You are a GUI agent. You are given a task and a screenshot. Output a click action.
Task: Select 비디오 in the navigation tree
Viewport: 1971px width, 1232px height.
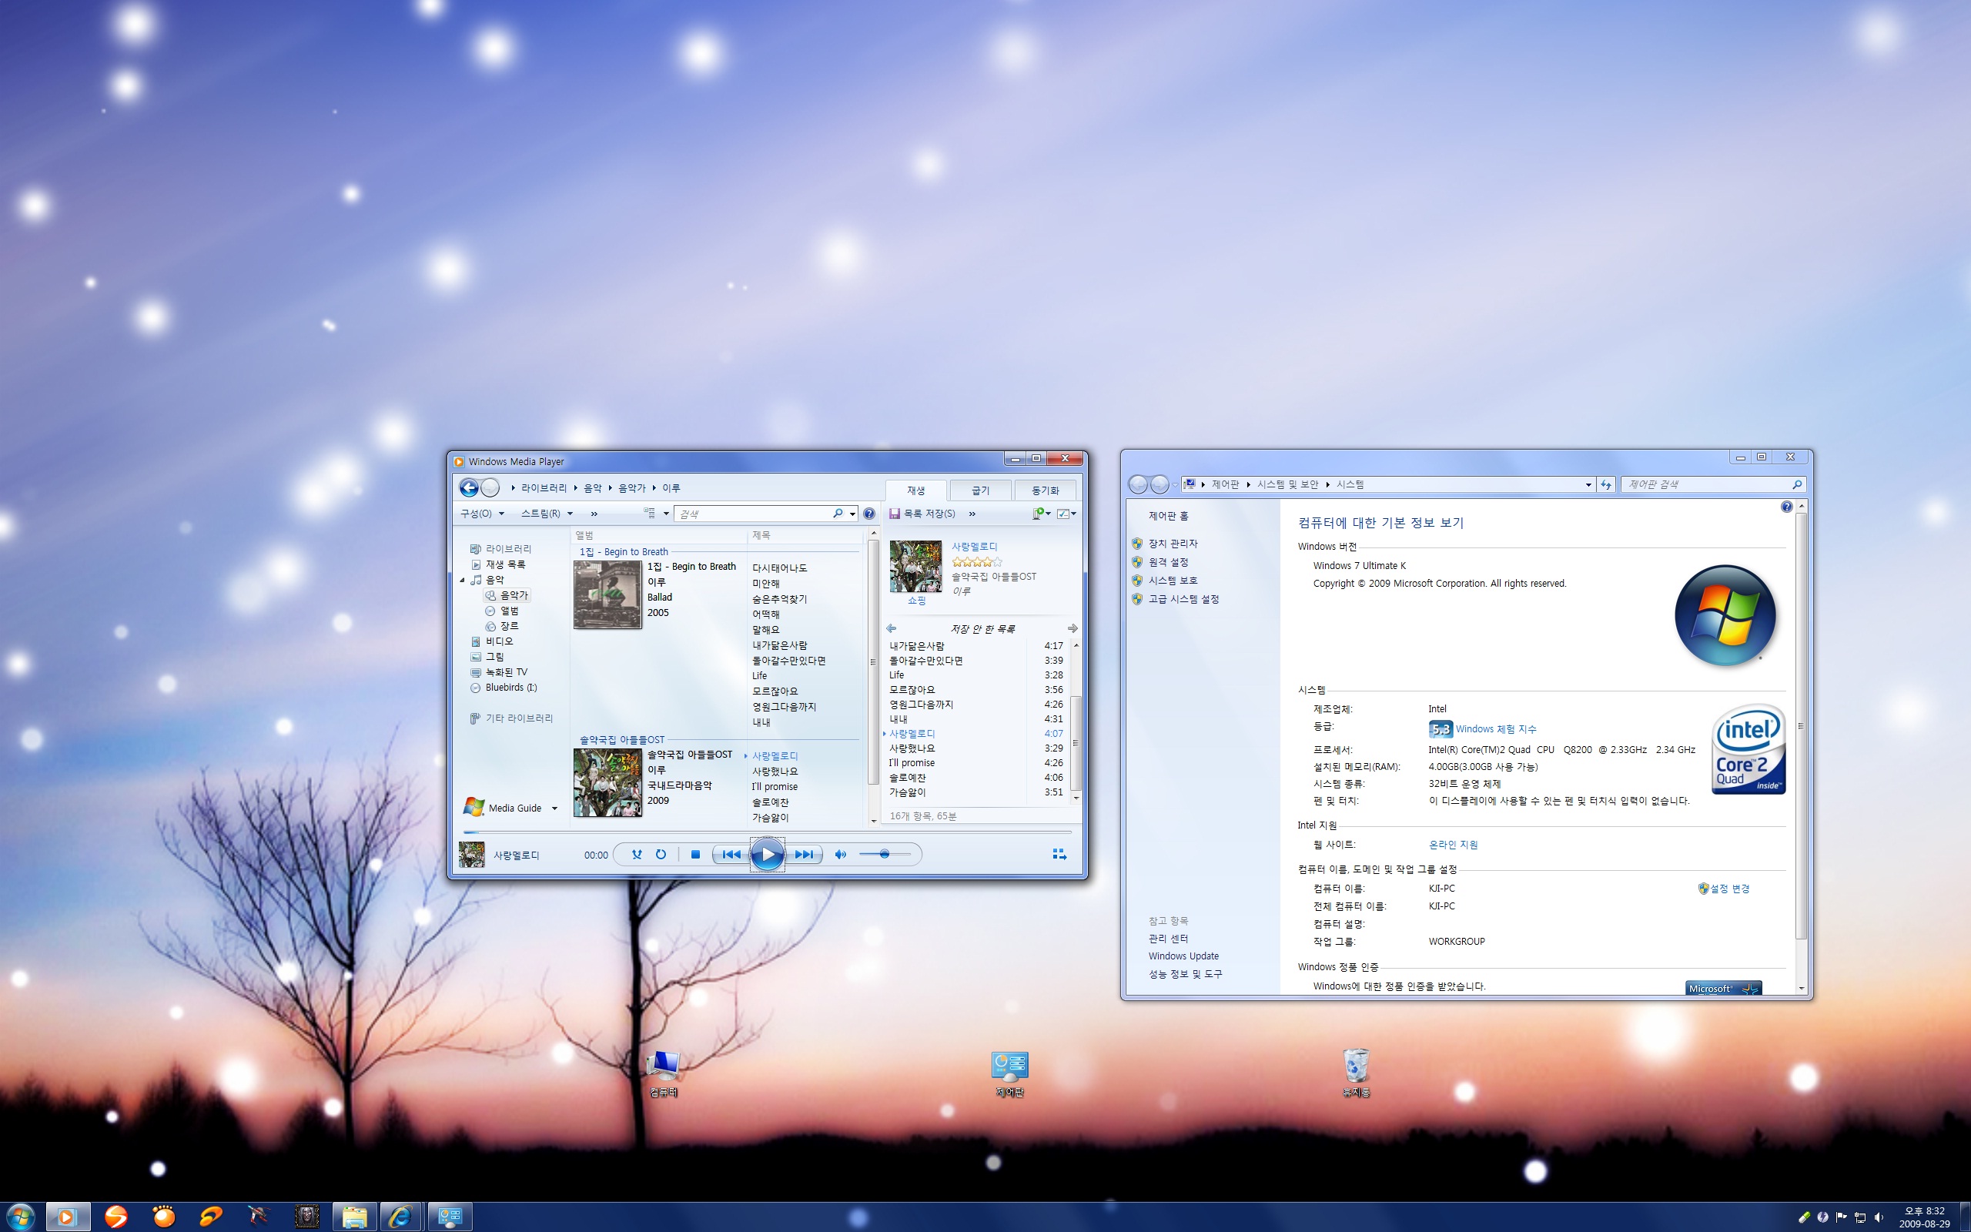(x=492, y=641)
